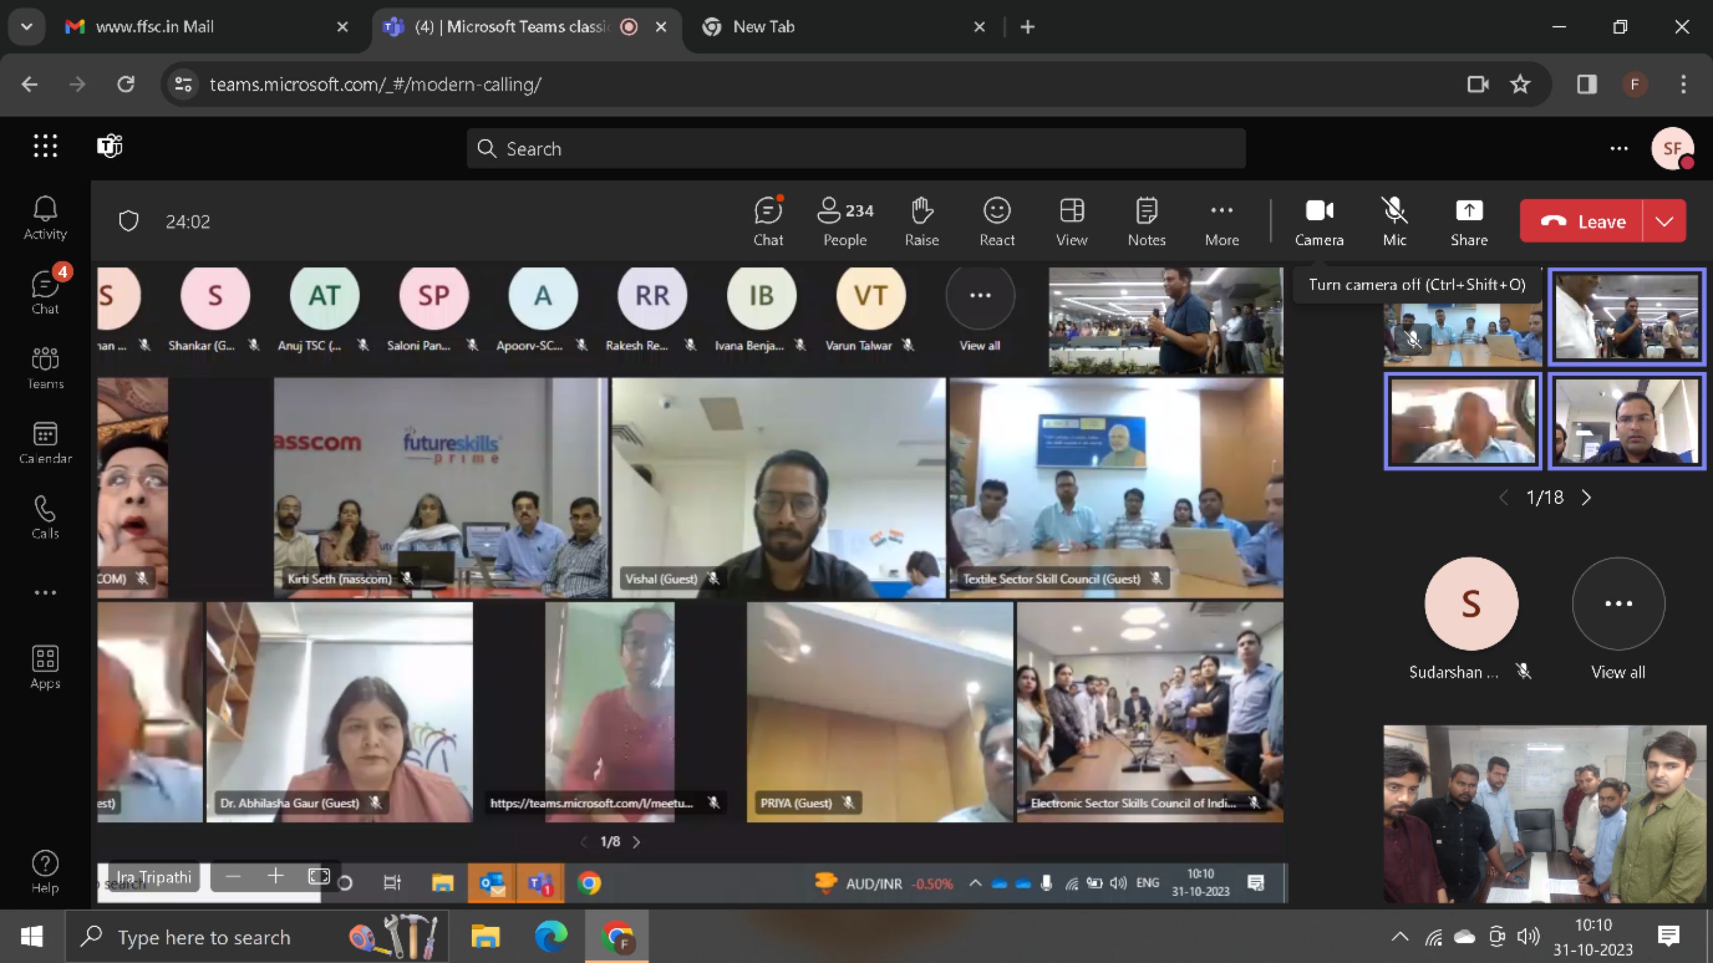This screenshot has height=963, width=1713.
Task: Unmute the Mic
Action: coord(1394,222)
